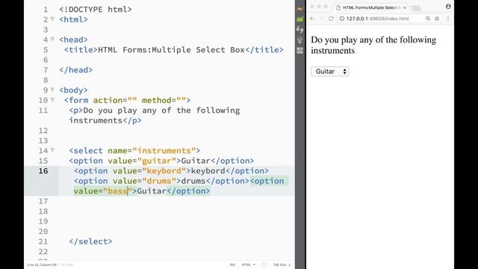Open the Guitar select box in browser
Image resolution: width=478 pixels, height=269 pixels.
click(x=330, y=72)
